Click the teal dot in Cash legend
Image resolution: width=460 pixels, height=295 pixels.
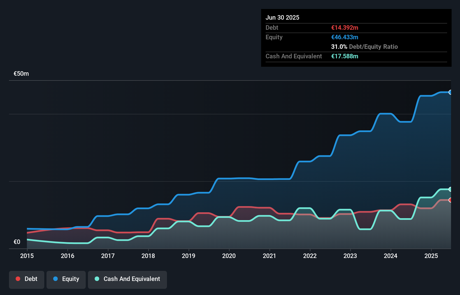click(97, 279)
